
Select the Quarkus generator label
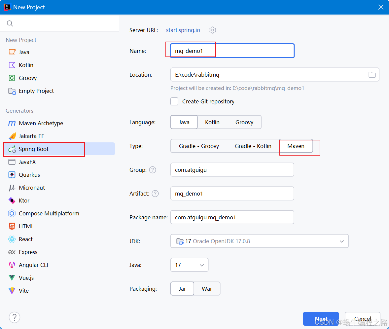pos(29,175)
